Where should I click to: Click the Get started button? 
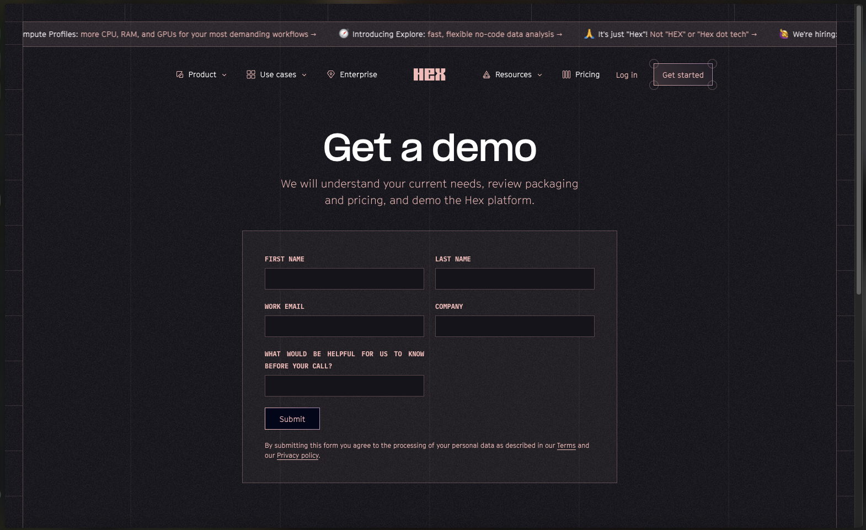[683, 74]
